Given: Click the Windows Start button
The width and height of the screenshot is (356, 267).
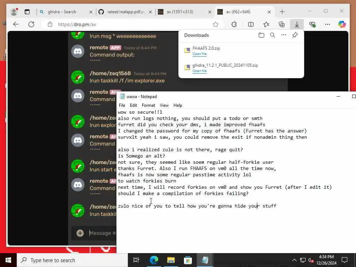Looking at the screenshot, I should click(x=8, y=260).
